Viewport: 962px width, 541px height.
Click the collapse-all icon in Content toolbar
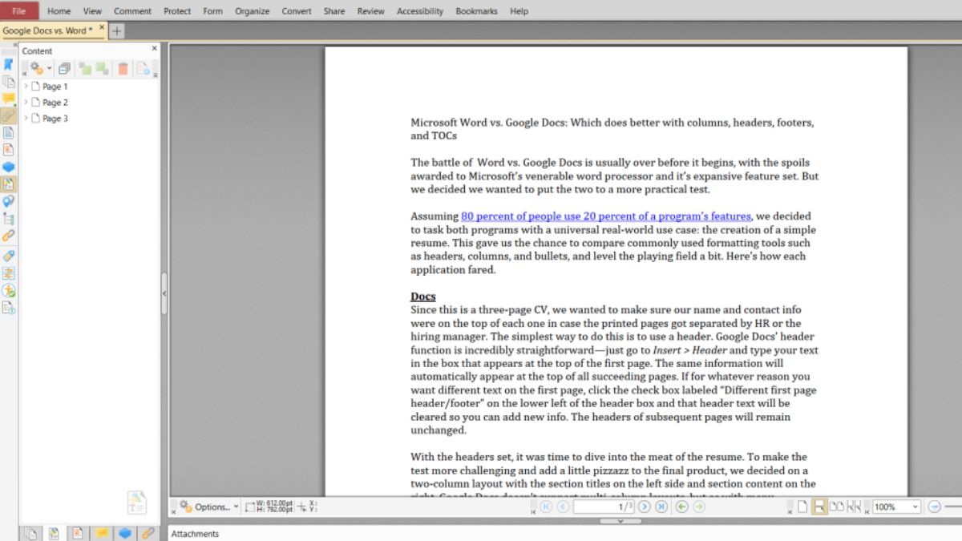pyautogui.click(x=65, y=69)
